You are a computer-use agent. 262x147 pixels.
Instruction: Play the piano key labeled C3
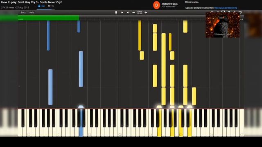coord(120,123)
